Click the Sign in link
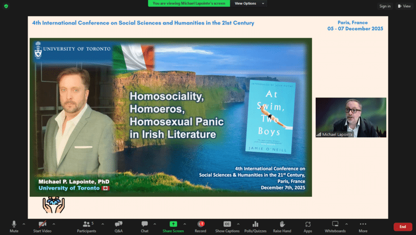This screenshot has height=235, width=416. point(385,6)
